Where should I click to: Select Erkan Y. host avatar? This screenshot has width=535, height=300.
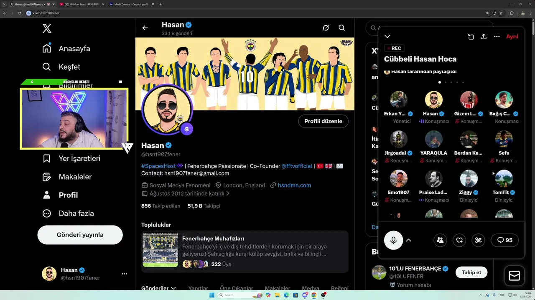399,100
